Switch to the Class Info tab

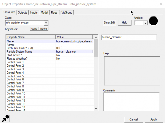[9, 12]
